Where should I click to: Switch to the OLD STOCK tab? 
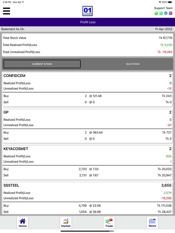(x=133, y=64)
